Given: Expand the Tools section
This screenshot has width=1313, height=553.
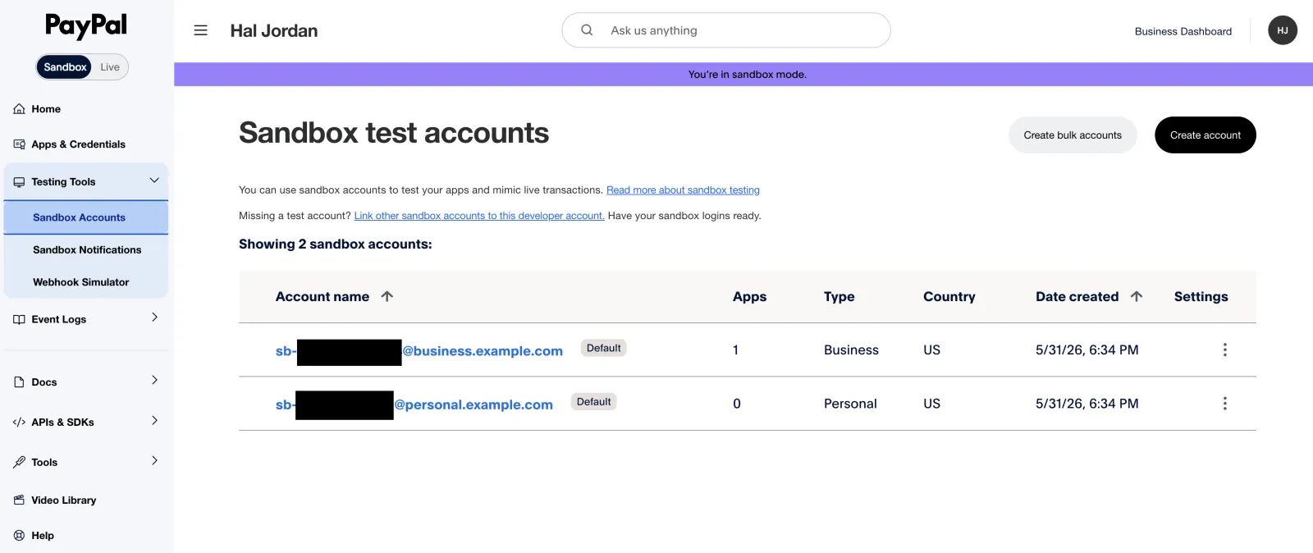Looking at the screenshot, I should click(x=154, y=461).
